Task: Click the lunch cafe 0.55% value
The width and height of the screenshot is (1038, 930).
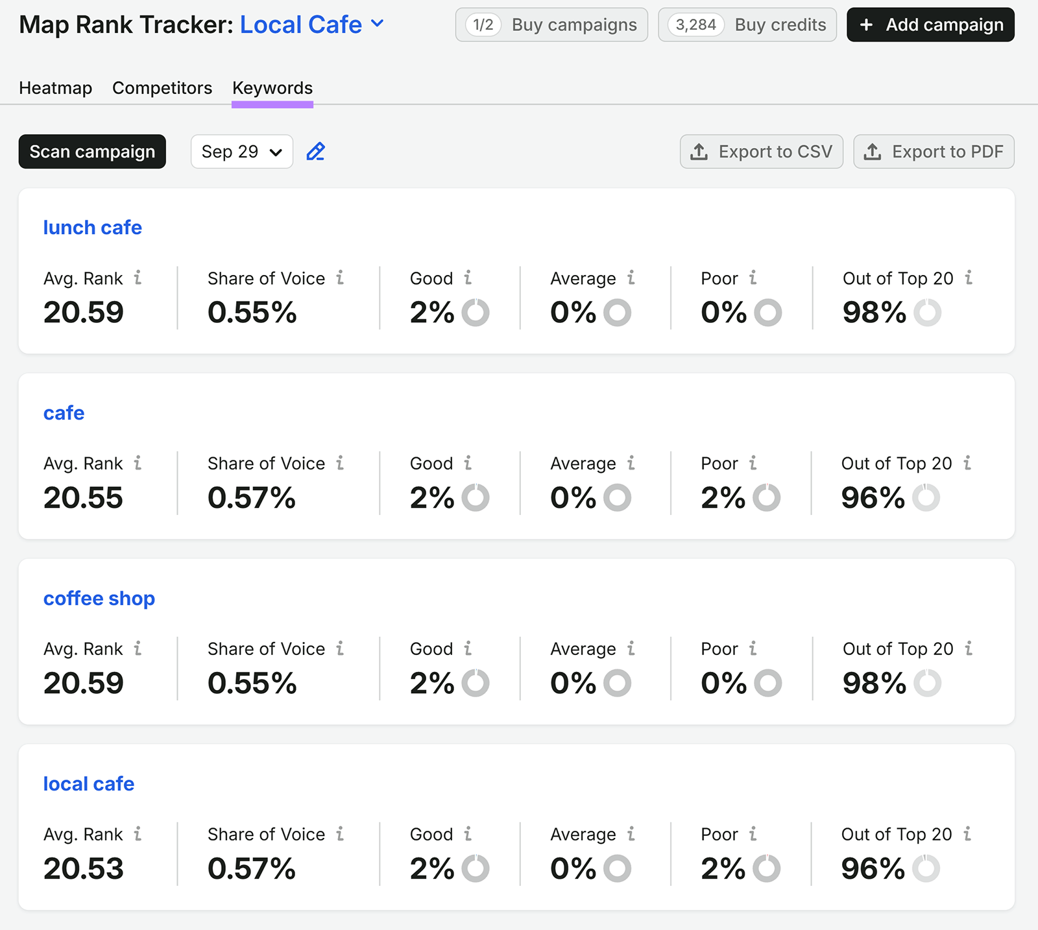Action: point(252,313)
